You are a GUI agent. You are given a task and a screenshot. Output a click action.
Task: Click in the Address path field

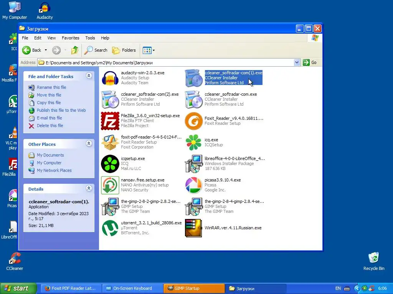click(x=165, y=62)
